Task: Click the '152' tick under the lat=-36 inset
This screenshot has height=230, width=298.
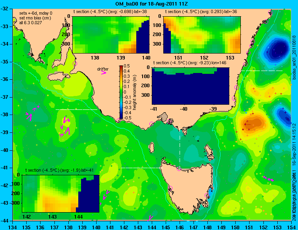Action: click(x=204, y=57)
